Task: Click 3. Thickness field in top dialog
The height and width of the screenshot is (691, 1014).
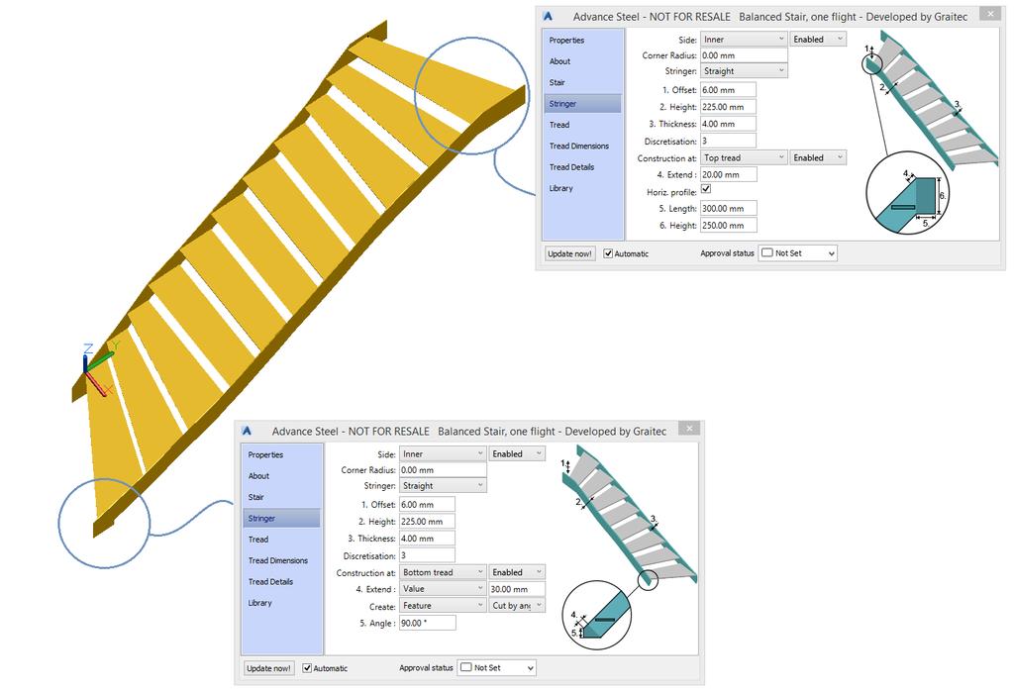Action: (728, 124)
